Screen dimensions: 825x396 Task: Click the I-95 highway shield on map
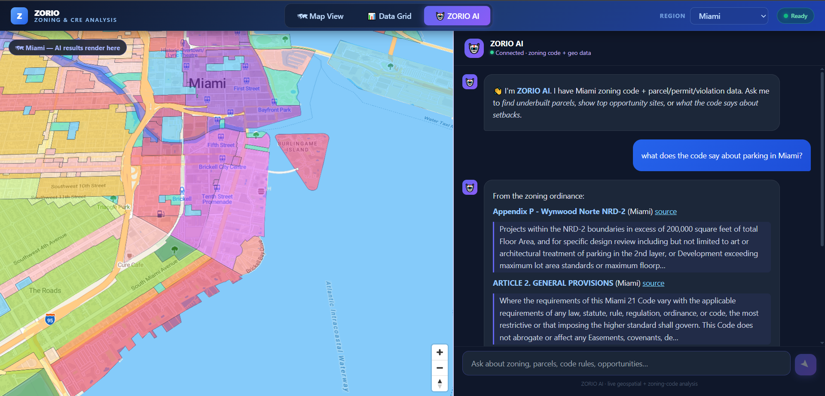[x=50, y=319]
